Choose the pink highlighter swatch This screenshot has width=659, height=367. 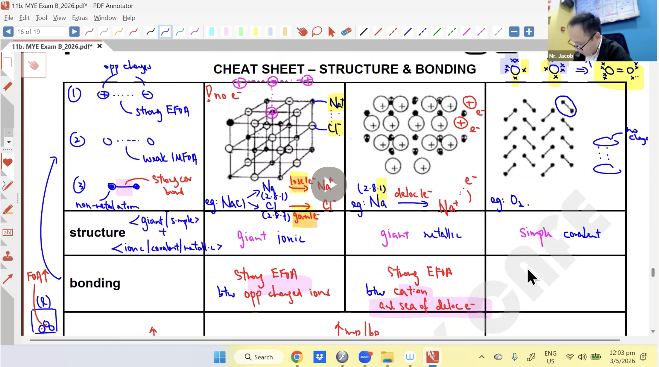point(226,32)
